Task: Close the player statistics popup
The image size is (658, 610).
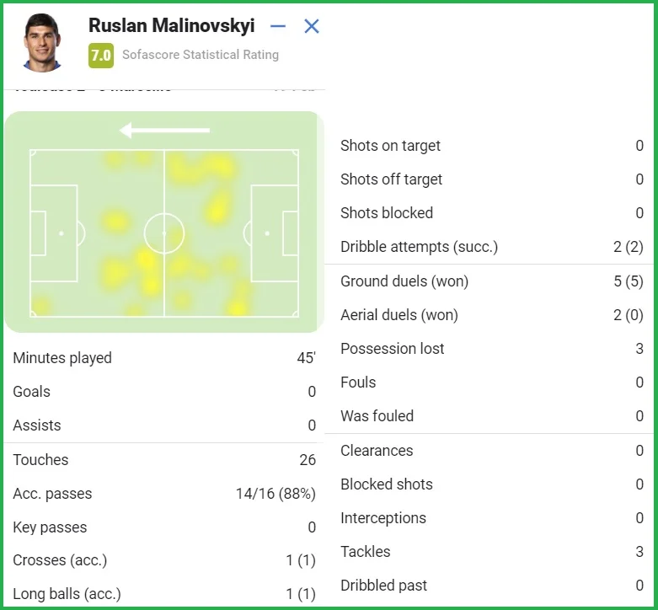Action: click(x=312, y=27)
